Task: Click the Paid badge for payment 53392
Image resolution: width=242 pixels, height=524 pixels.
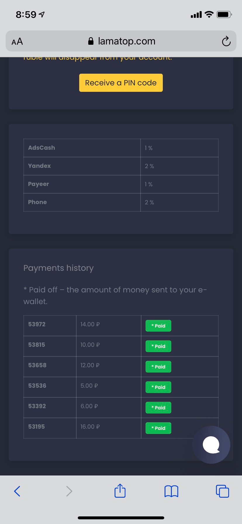Action: click(x=158, y=408)
